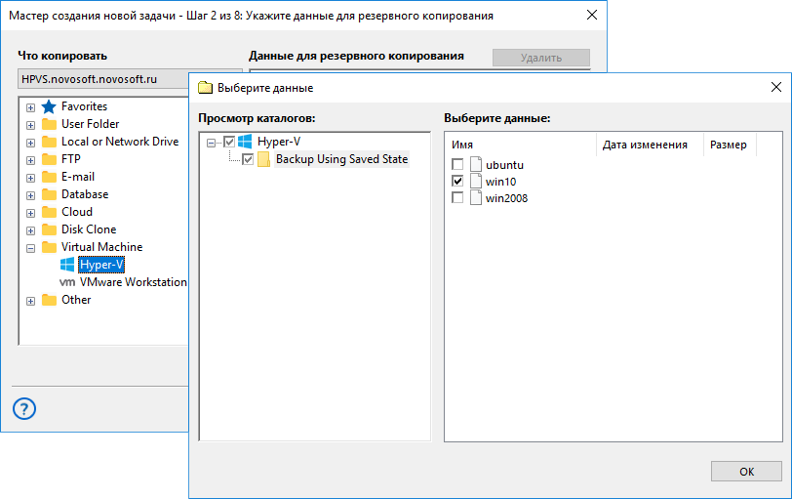Click the folder icon in Выберите данные title bar

(205, 88)
